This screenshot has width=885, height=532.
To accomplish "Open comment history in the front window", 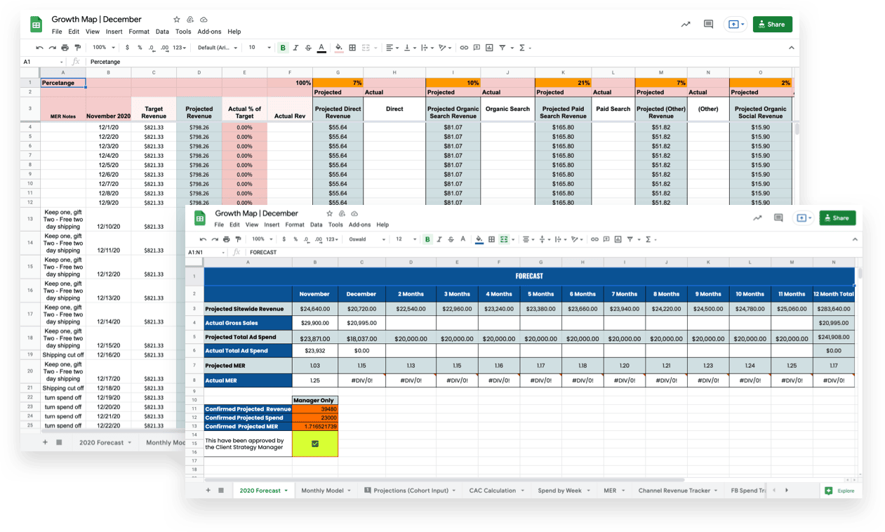I will point(778,218).
